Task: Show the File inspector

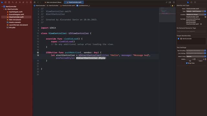Action: [188, 2]
